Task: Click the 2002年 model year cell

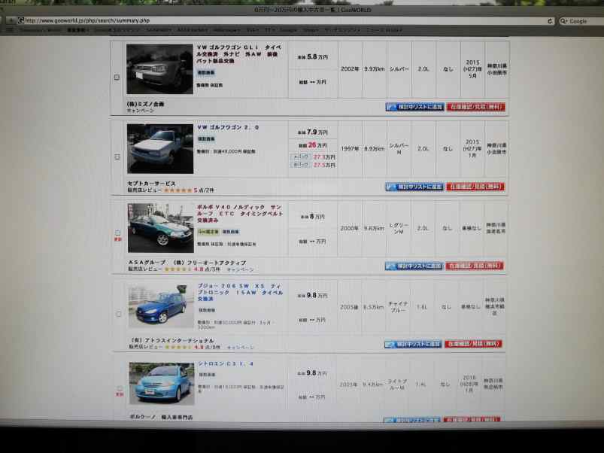Action: tap(350, 69)
